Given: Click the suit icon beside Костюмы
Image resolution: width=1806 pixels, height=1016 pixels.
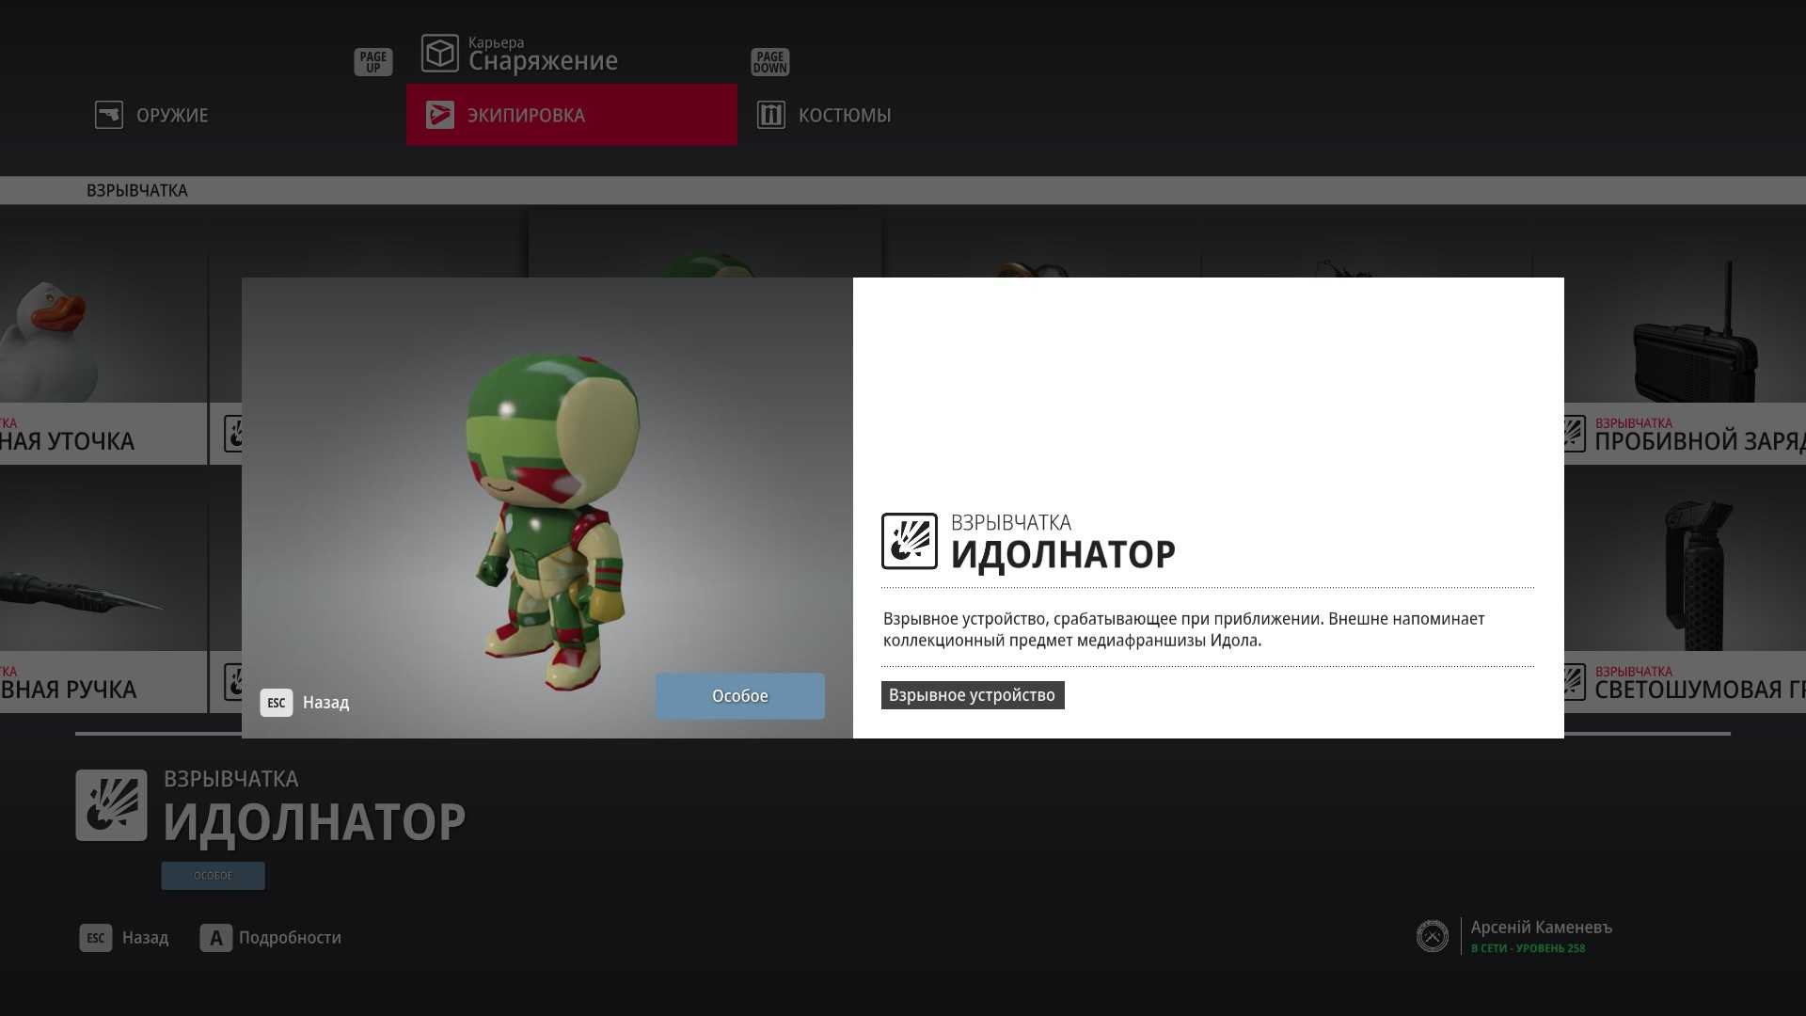Looking at the screenshot, I should pyautogui.click(x=770, y=115).
